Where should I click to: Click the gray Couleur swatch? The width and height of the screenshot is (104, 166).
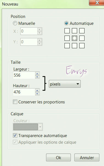point(26,127)
